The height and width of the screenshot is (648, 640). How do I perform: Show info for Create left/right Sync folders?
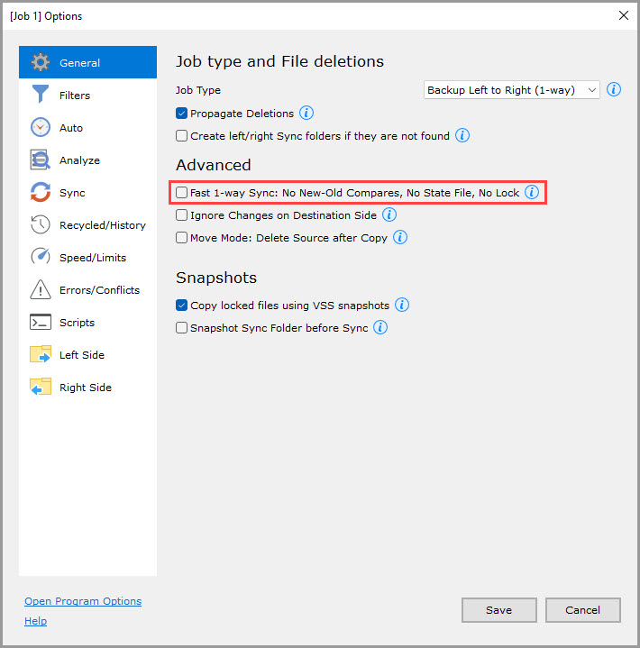(x=462, y=136)
